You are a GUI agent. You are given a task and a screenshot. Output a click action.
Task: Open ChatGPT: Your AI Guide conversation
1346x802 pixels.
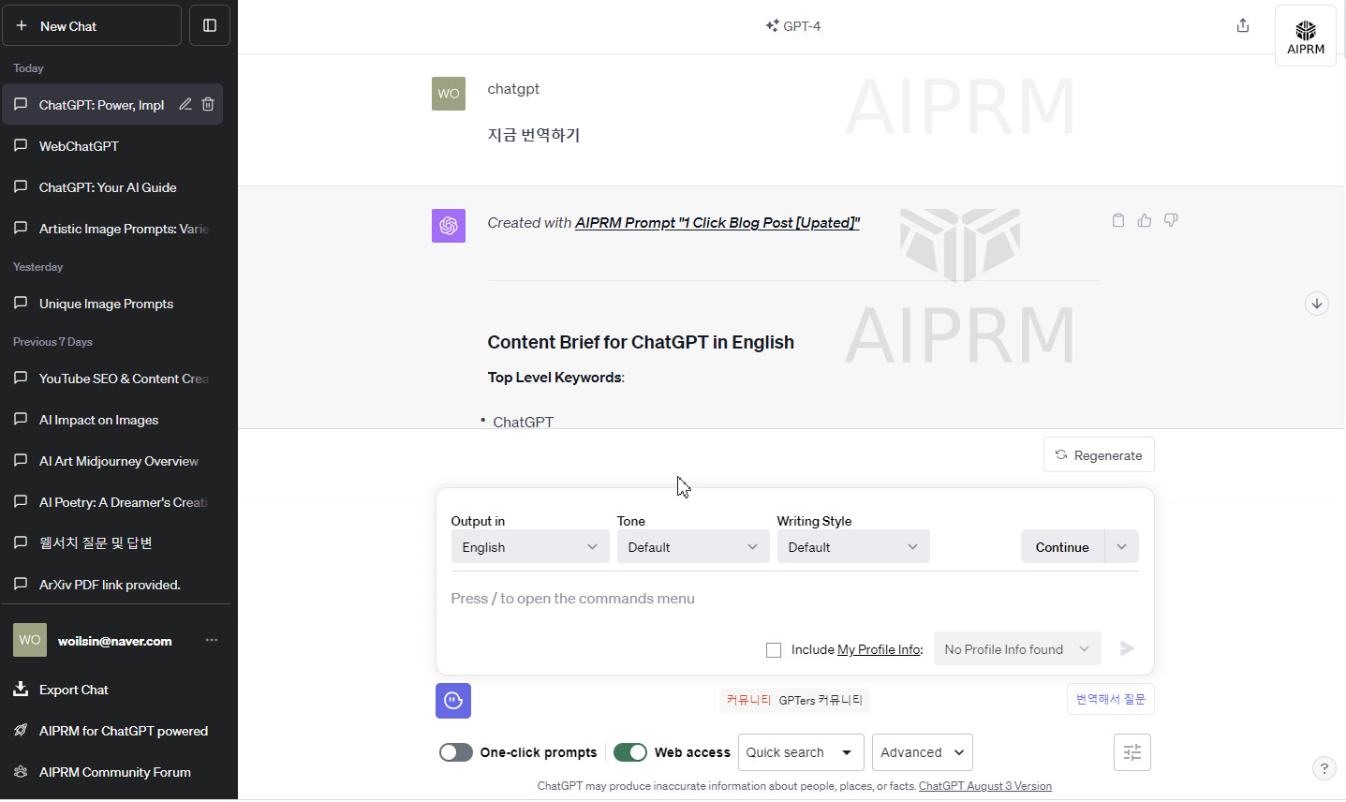click(111, 187)
